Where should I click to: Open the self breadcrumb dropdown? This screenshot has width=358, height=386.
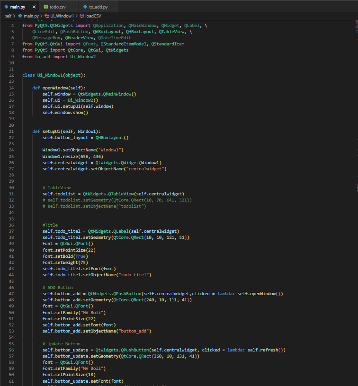pos(8,16)
